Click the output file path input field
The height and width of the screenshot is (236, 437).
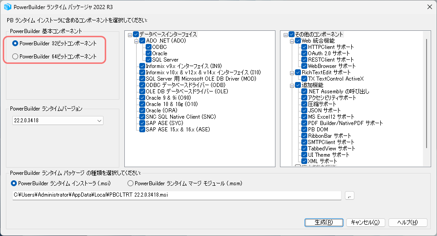click(x=177, y=195)
